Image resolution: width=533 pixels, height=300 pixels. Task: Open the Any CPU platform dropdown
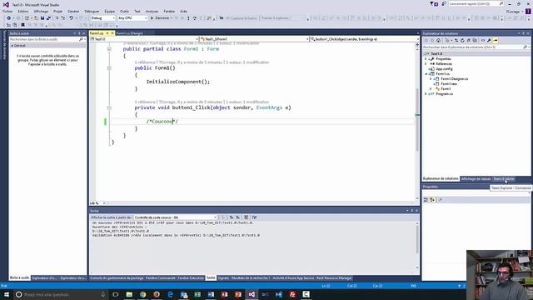(x=132, y=18)
